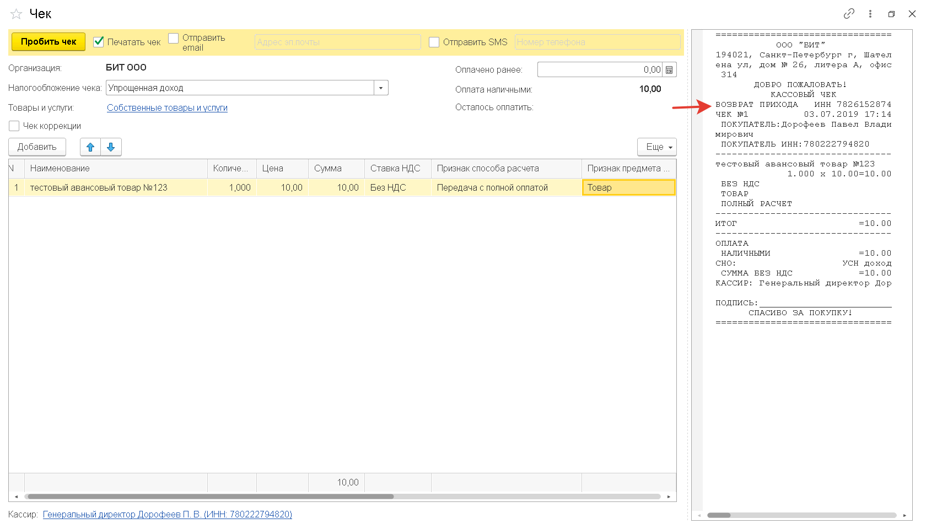Click Признак способа расчета column header
Image resolution: width=926 pixels, height=529 pixels.
pyautogui.click(x=507, y=169)
